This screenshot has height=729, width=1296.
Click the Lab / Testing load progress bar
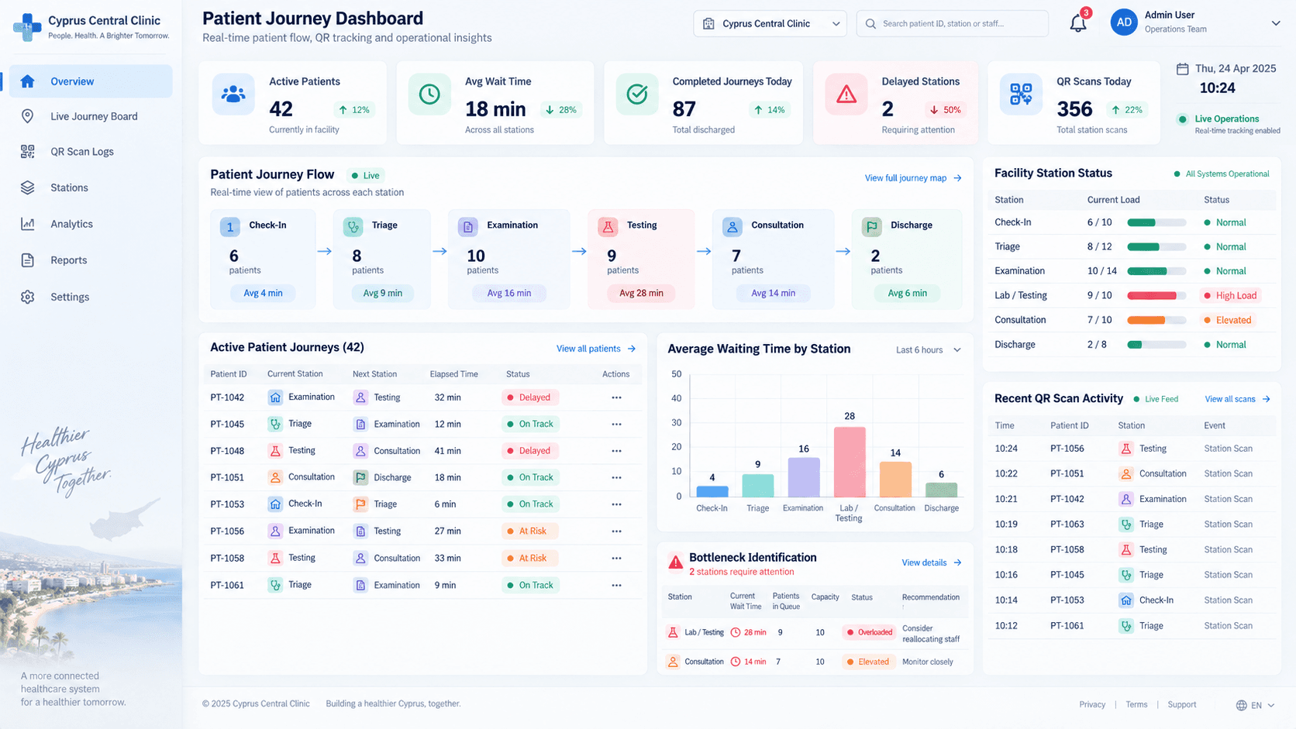(x=1156, y=295)
